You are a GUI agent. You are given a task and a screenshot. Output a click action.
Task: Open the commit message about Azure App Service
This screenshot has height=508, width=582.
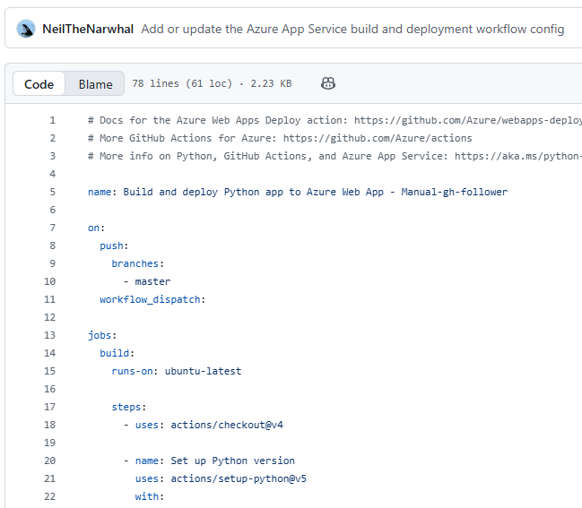click(352, 29)
